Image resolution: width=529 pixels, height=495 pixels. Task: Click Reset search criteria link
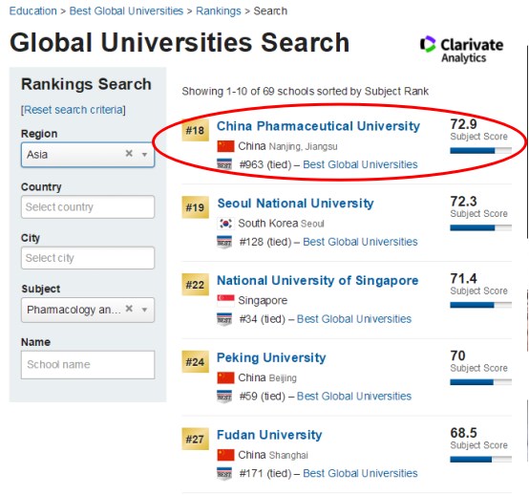click(74, 110)
